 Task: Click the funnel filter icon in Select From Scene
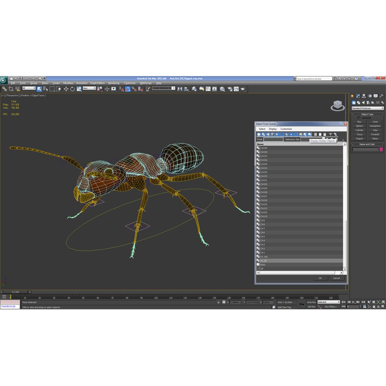(x=331, y=134)
